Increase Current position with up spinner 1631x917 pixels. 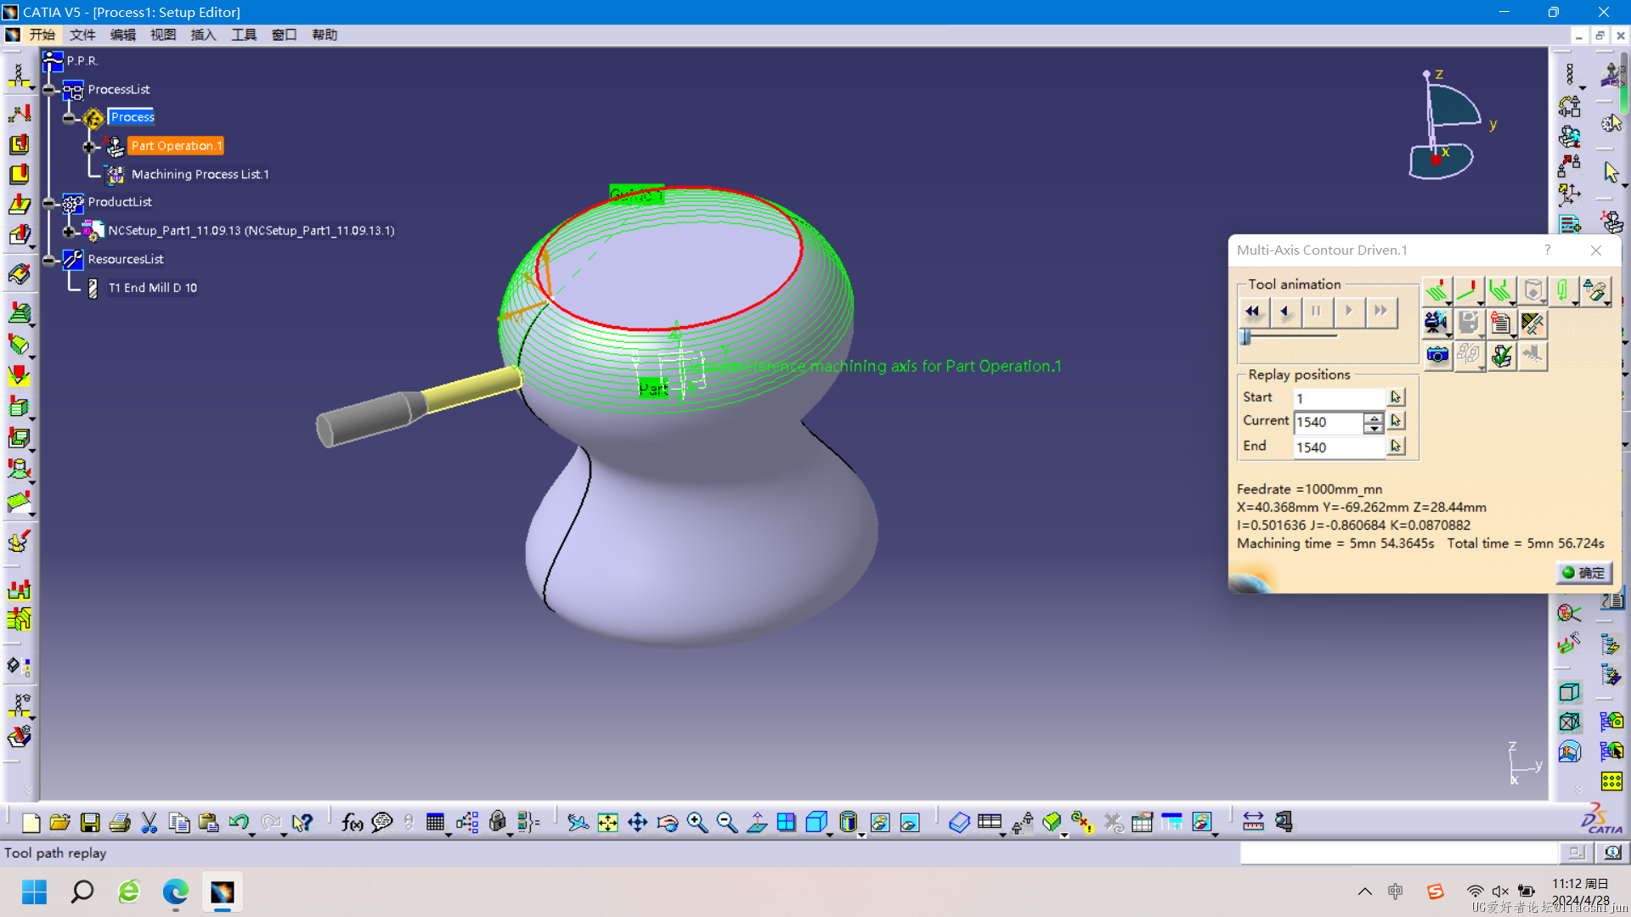click(1374, 417)
